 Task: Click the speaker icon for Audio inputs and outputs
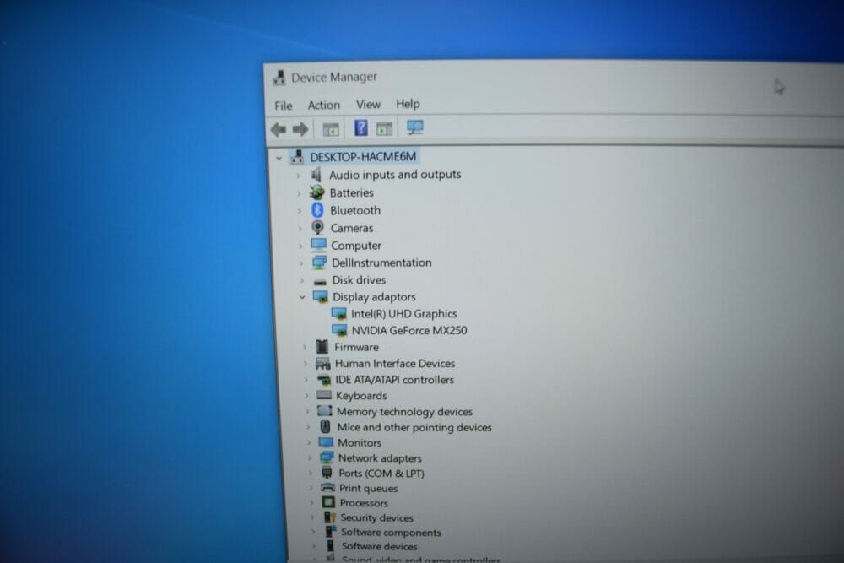click(x=316, y=175)
